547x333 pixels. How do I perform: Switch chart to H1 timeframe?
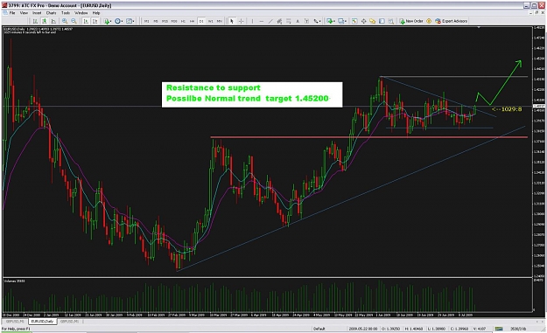(x=183, y=21)
